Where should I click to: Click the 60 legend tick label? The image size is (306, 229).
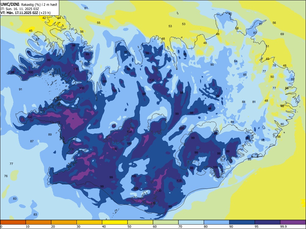click(x=155, y=227)
